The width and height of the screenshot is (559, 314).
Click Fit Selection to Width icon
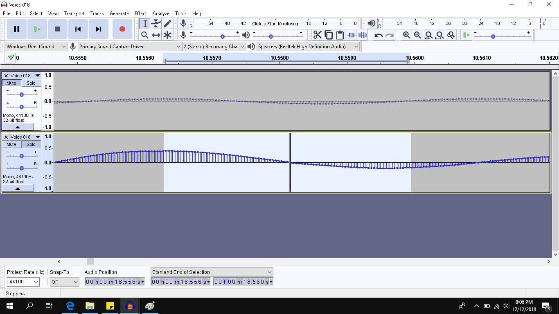pos(428,35)
